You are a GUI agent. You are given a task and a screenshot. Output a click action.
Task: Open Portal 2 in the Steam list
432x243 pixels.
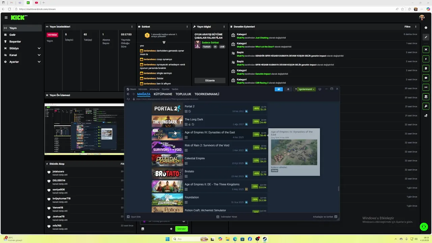tap(210, 109)
